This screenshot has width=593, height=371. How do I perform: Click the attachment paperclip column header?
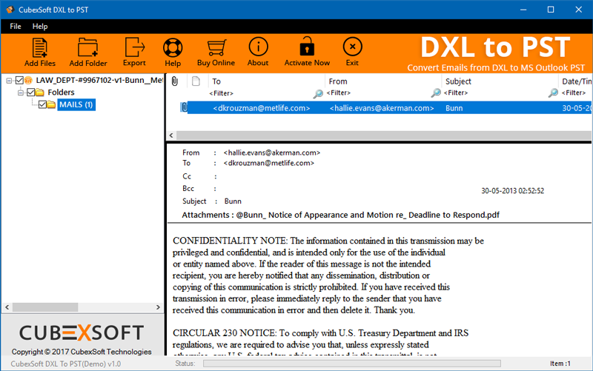(x=175, y=81)
